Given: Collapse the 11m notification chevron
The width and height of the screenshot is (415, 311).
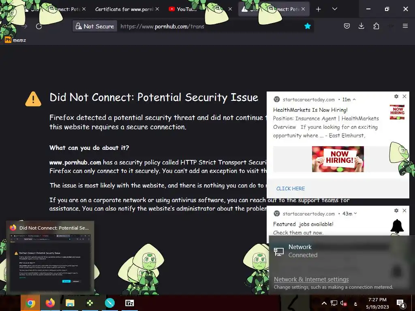Looking at the screenshot, I should (x=354, y=100).
